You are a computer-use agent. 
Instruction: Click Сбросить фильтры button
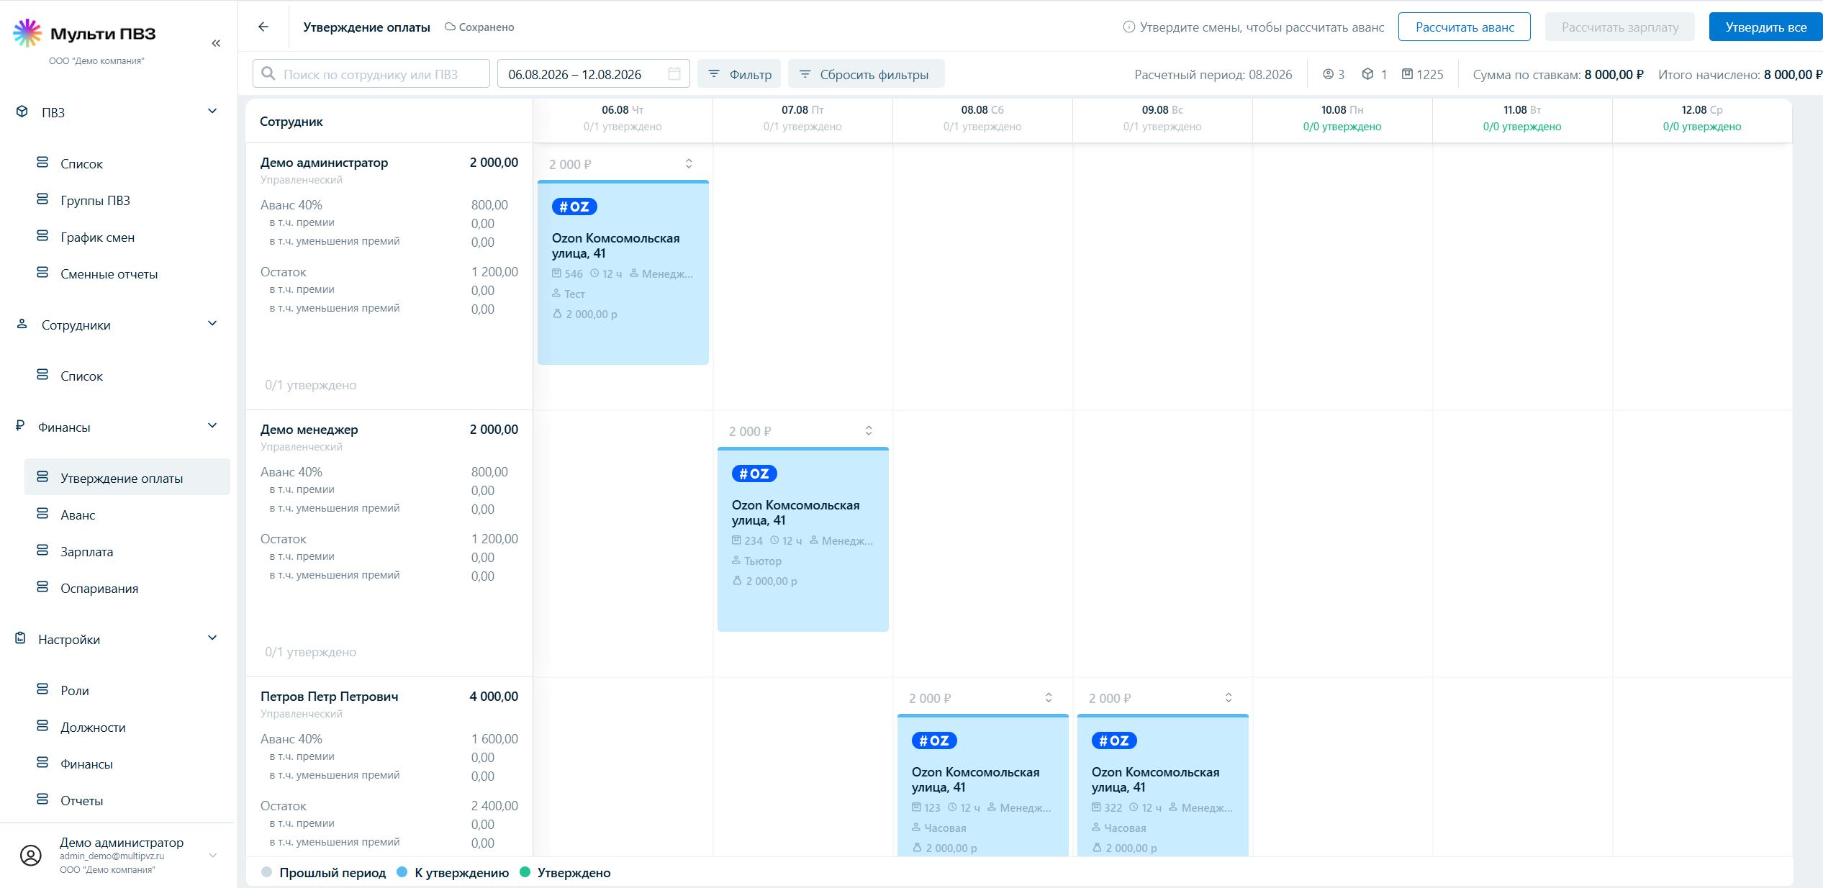coord(867,73)
